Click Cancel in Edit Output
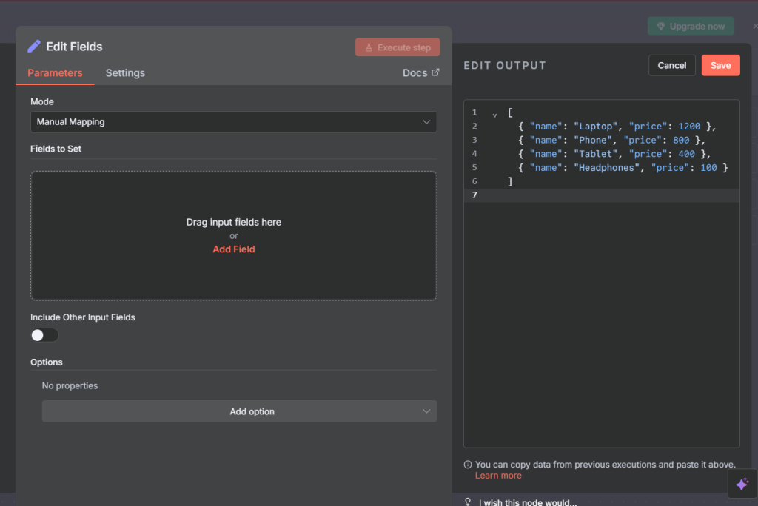Screen dimensions: 758x506 (x=671, y=65)
